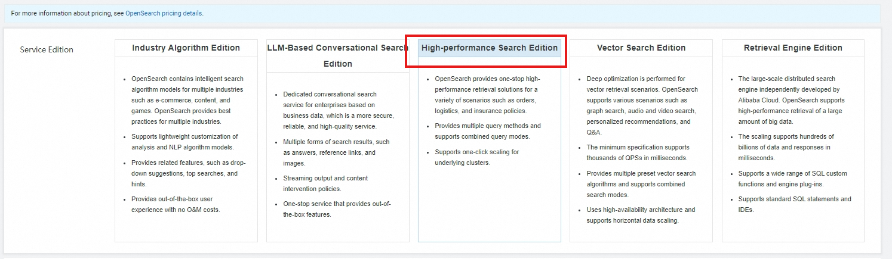Image resolution: width=892 pixels, height=259 pixels.
Task: Click 'For more information about pricing' notice text
Action: 107,13
